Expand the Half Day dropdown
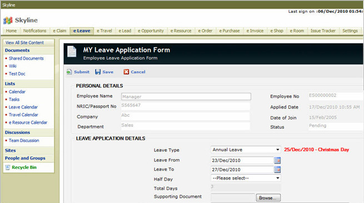The height and width of the screenshot is (203, 364). [246, 178]
